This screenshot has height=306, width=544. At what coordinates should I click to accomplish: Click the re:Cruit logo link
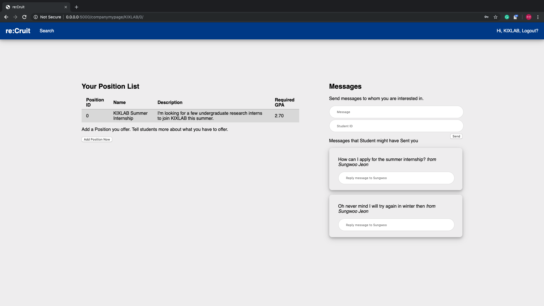coord(18,31)
